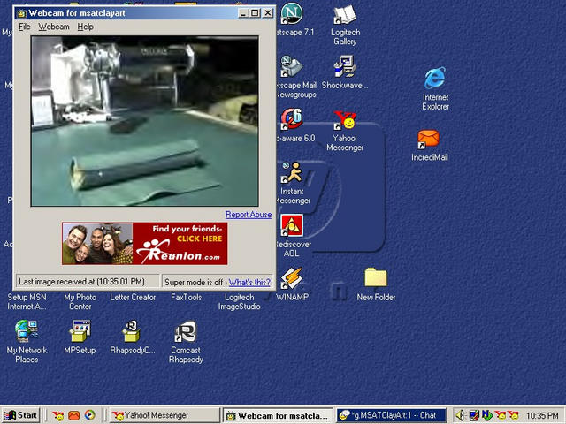The width and height of the screenshot is (566, 424).
Task: Open the Webcam menu
Action: [x=54, y=26]
